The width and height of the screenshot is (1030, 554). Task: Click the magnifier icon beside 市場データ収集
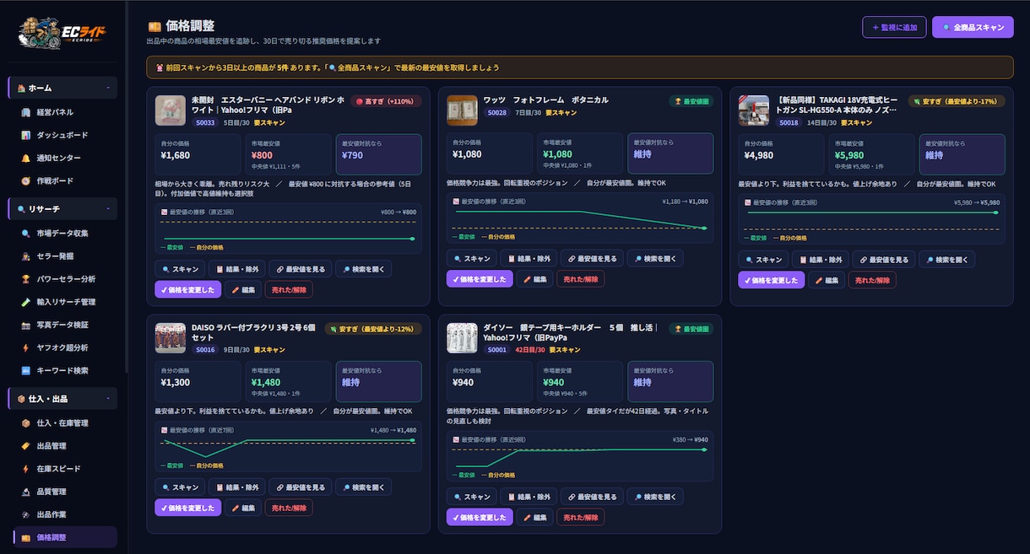click(25, 234)
